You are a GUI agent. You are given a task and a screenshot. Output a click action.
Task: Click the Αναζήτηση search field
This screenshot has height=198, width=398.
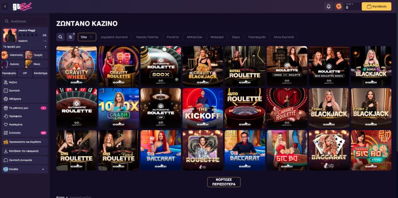24,21
